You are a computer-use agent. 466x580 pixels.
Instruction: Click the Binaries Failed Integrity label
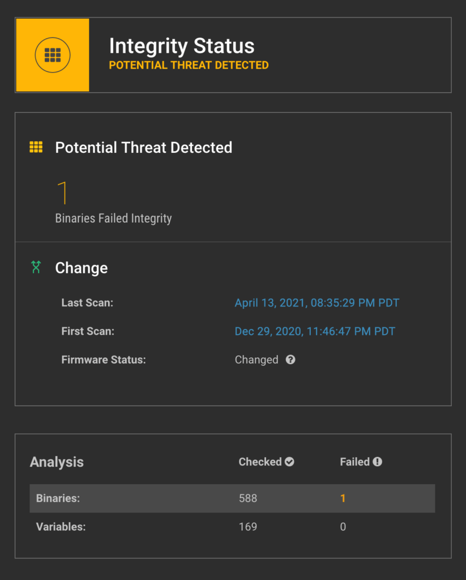tap(113, 218)
